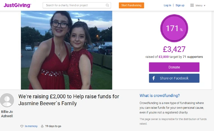Open the Menu label in header
The height and width of the screenshot is (131, 214).
199,5
